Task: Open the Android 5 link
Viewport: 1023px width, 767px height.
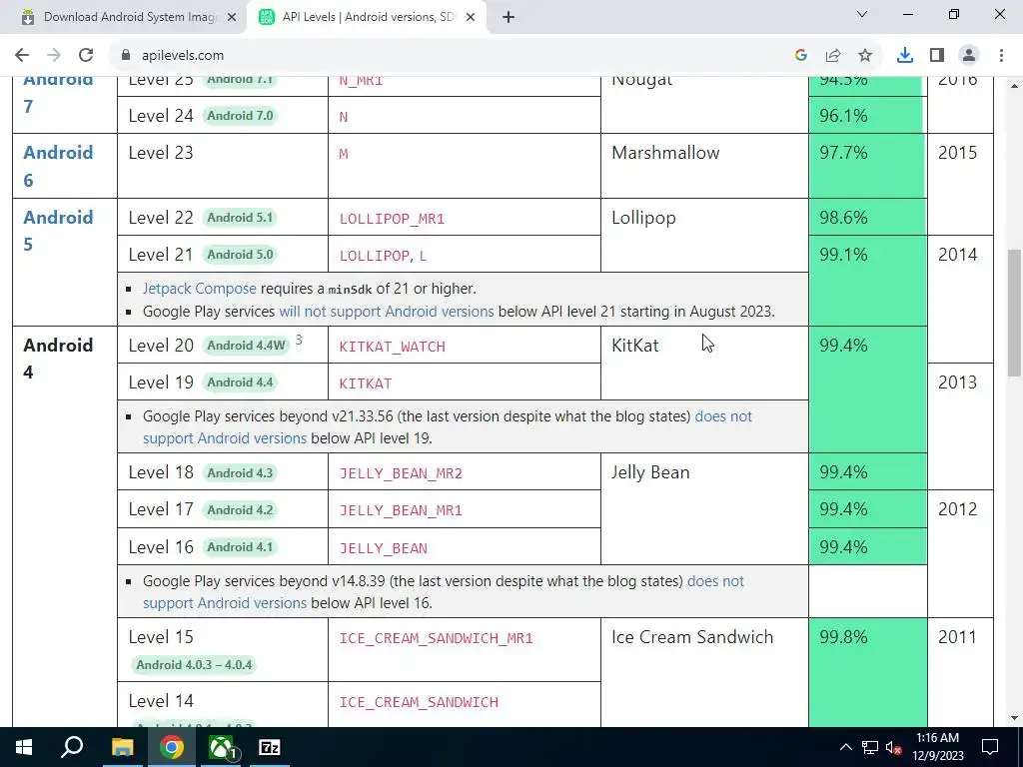Action: 58,231
